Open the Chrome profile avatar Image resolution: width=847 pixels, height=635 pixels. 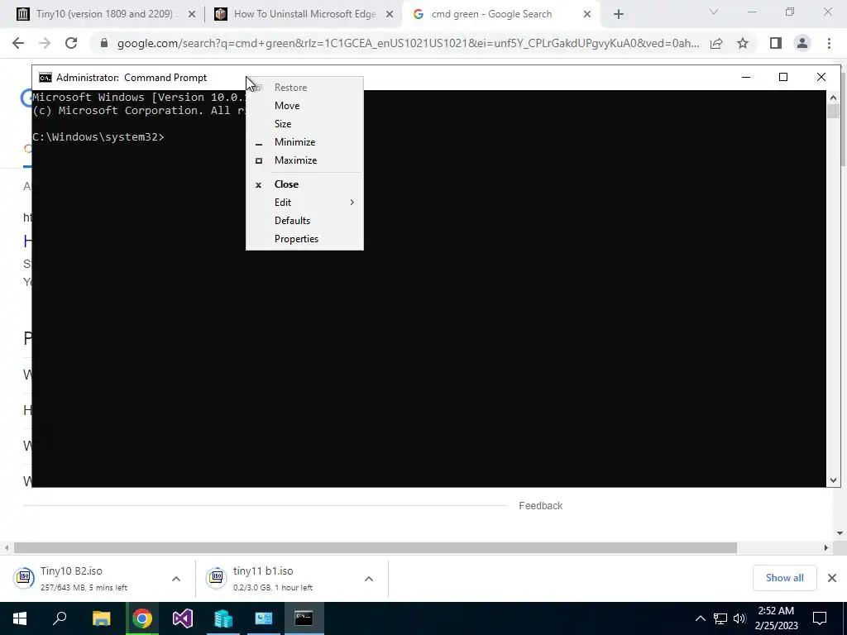(x=802, y=43)
